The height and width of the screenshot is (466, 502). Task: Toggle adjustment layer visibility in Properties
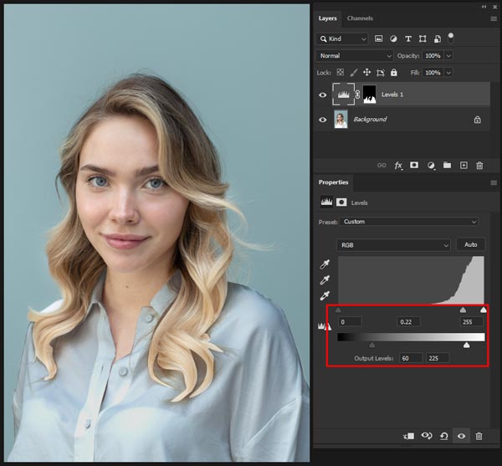point(461,436)
